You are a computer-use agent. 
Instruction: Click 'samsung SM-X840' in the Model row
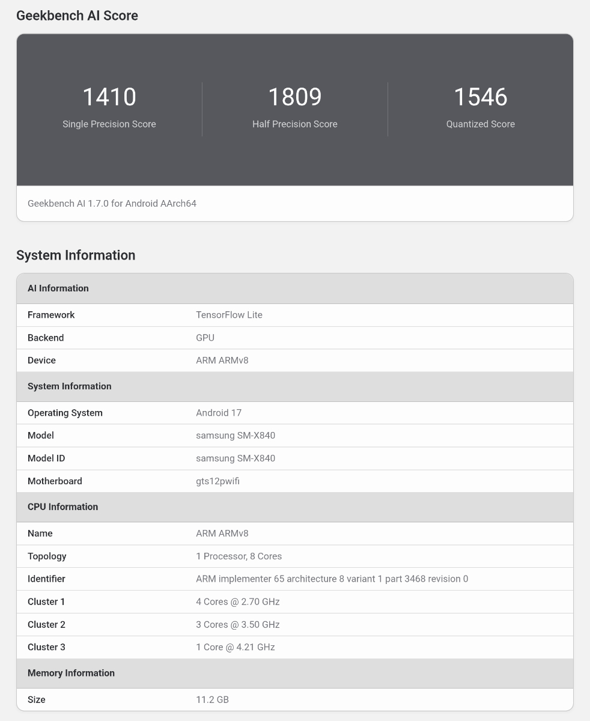[x=236, y=436]
